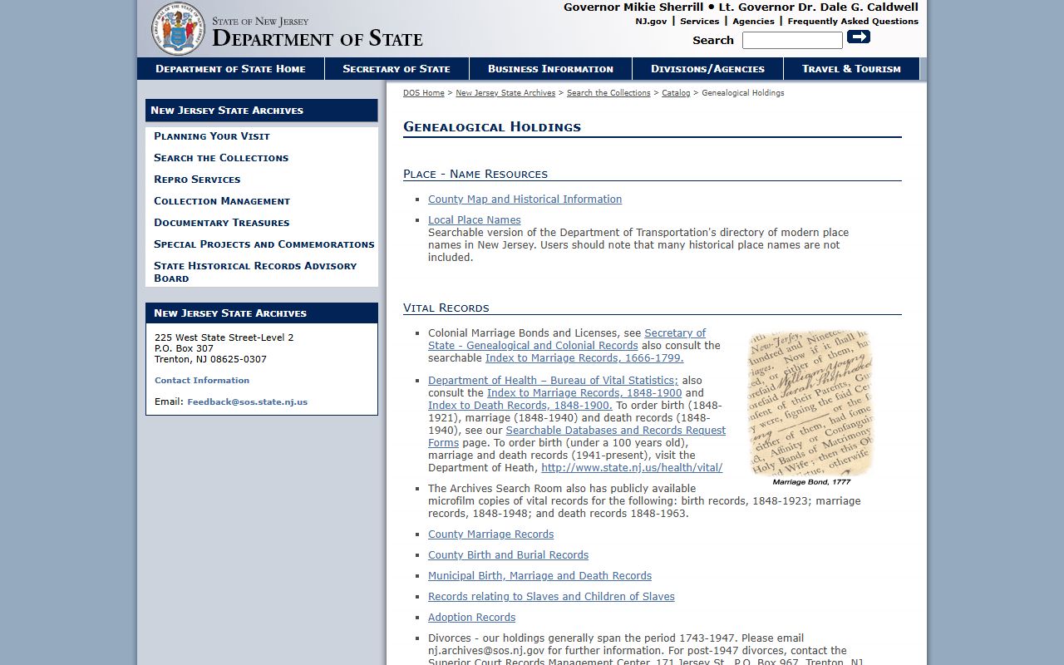1064x665 pixels.
Task: Open County Map and Historical Information
Action: (x=525, y=199)
